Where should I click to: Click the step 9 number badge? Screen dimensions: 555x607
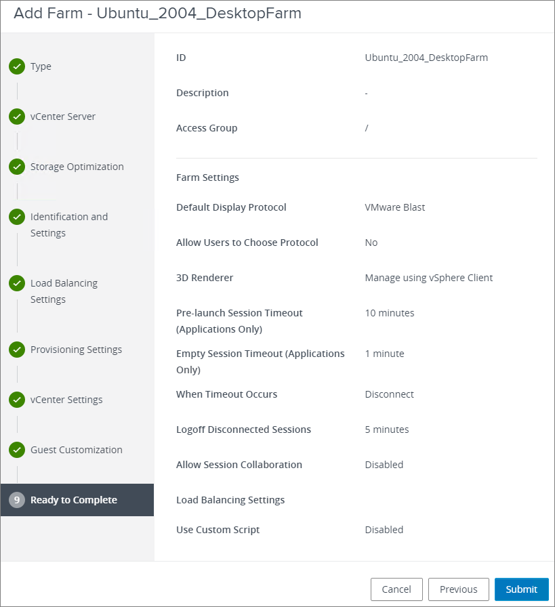click(17, 500)
